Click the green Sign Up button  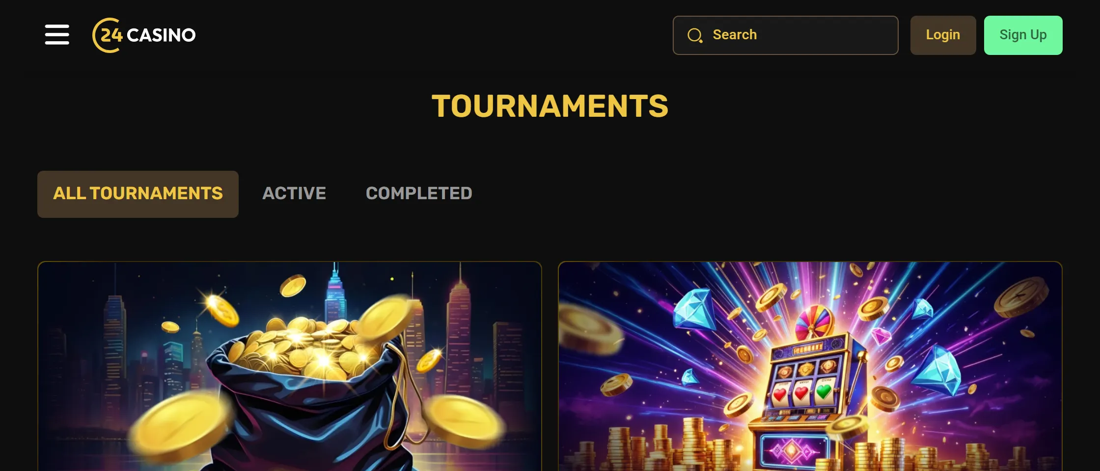1023,35
